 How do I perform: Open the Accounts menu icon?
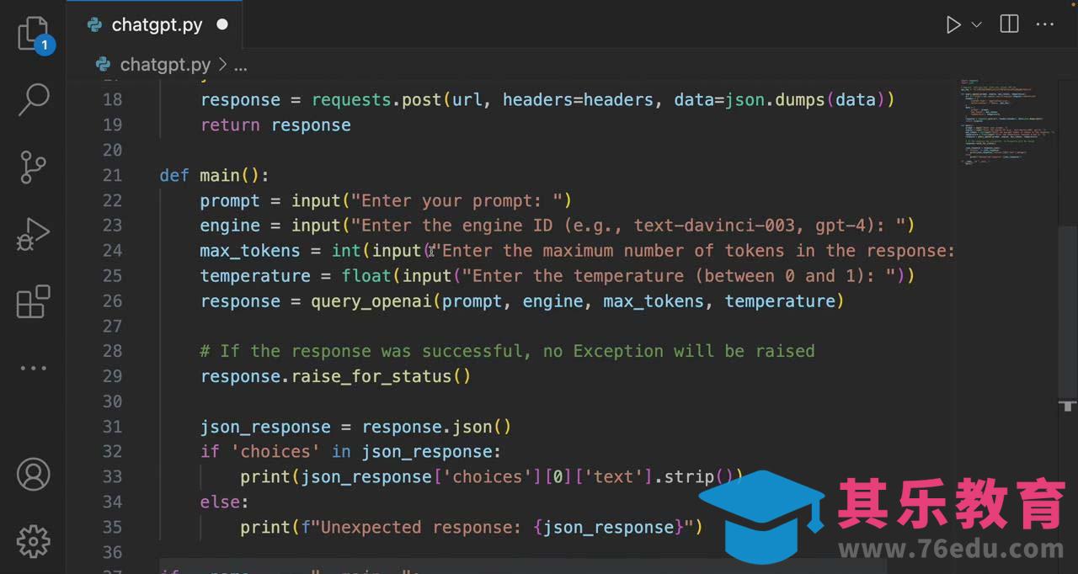point(34,475)
